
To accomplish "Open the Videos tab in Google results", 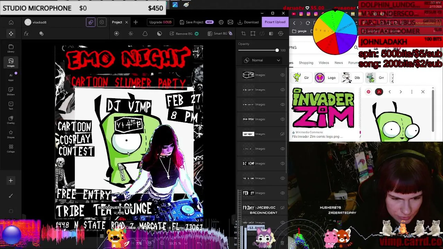I will coord(324,63).
